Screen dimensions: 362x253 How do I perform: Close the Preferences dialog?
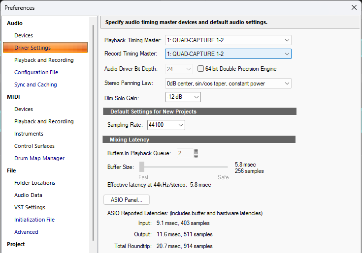354,7
